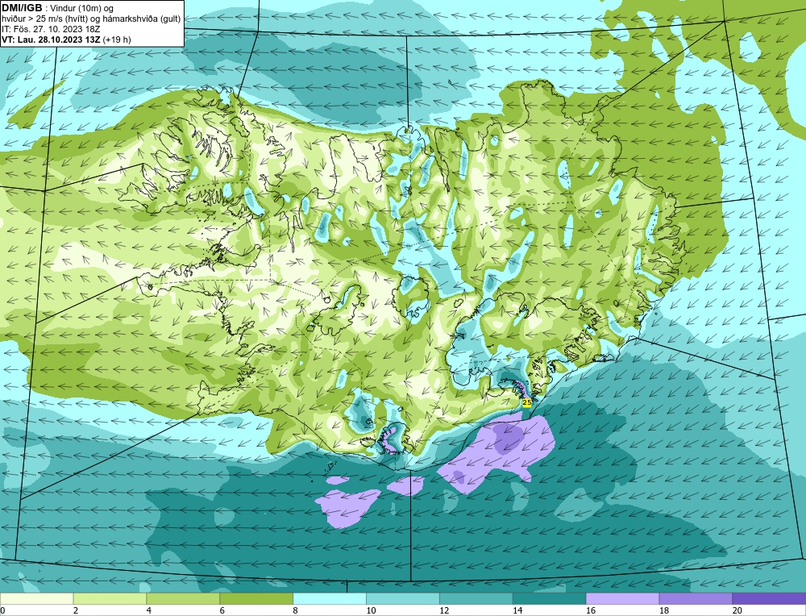Screen dimensions: 806x616
Task: Click the 14–16 m/s dark teal legend swatch
Action: click(549, 598)
